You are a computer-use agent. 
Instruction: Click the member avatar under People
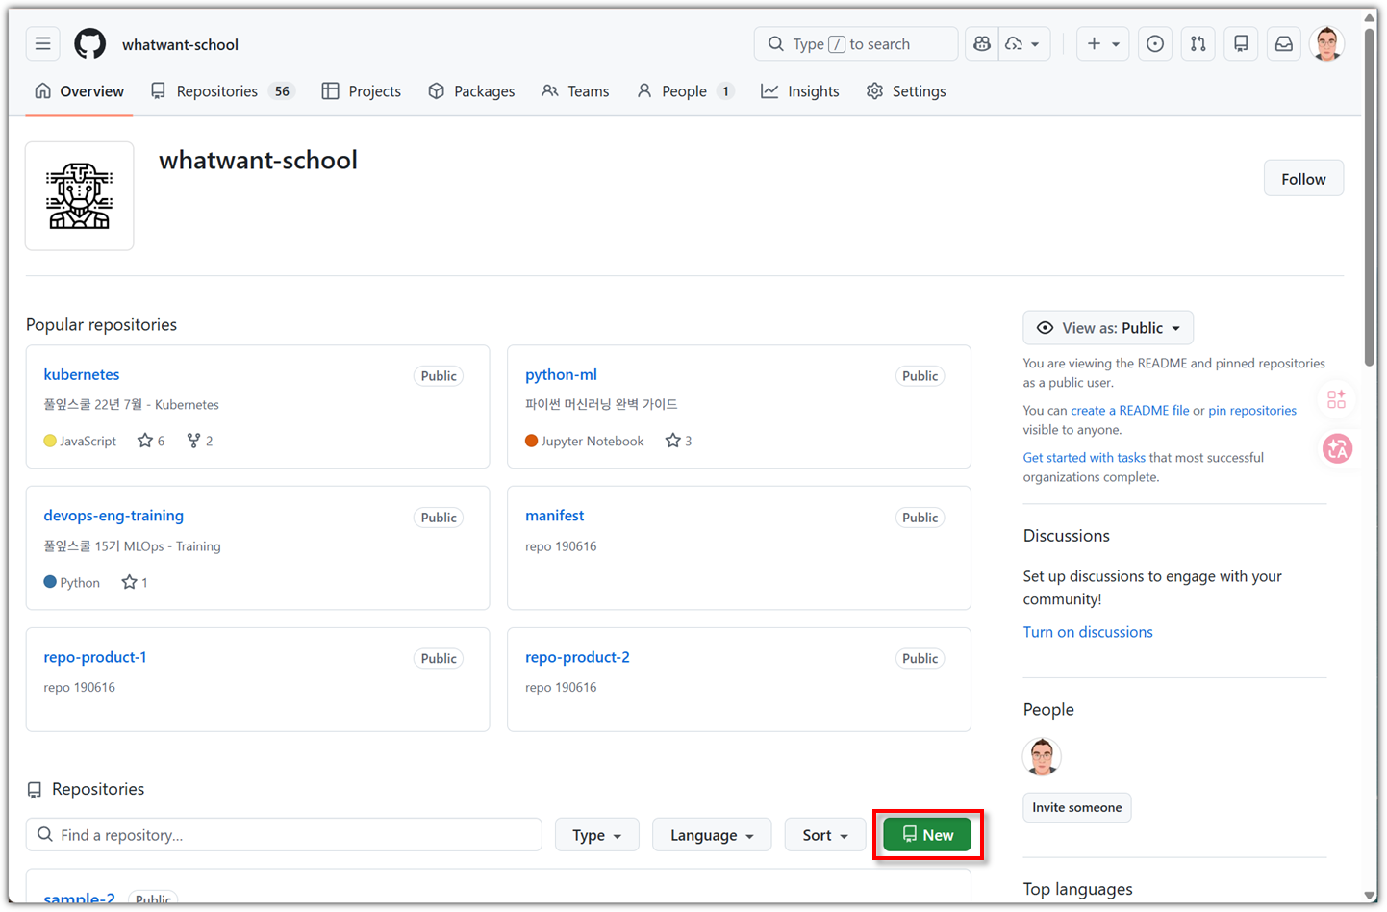tap(1042, 757)
